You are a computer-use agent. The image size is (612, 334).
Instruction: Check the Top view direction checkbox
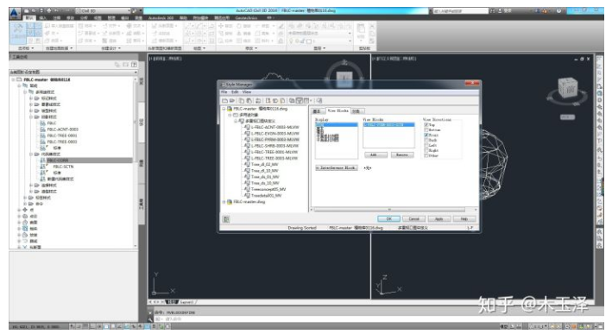pyautogui.click(x=426, y=125)
